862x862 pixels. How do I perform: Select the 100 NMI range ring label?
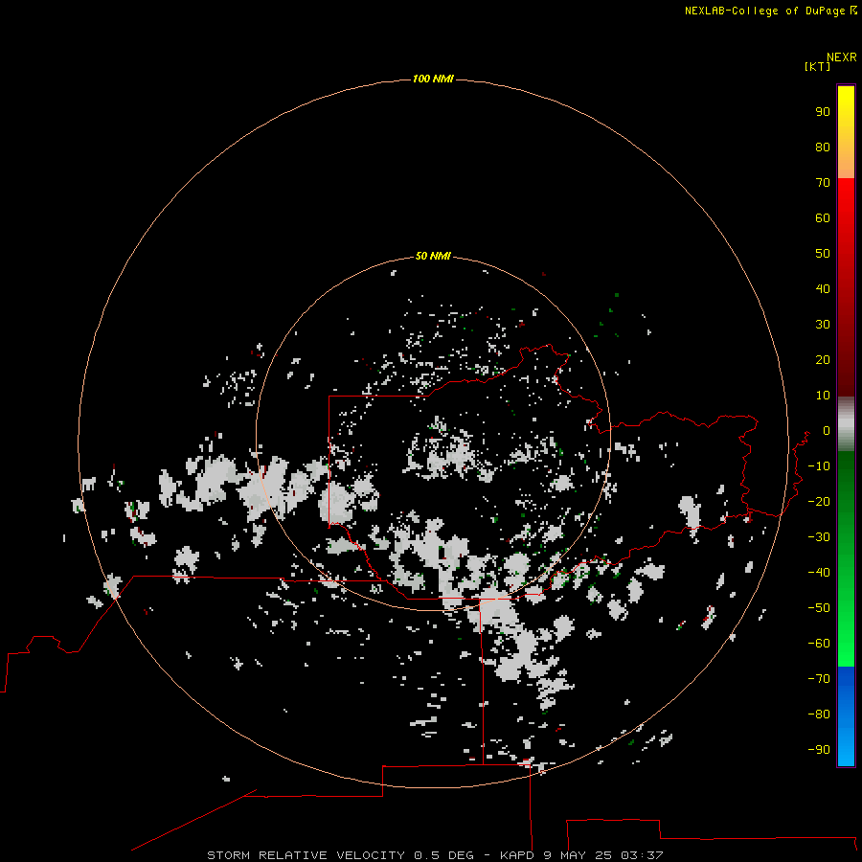point(433,79)
